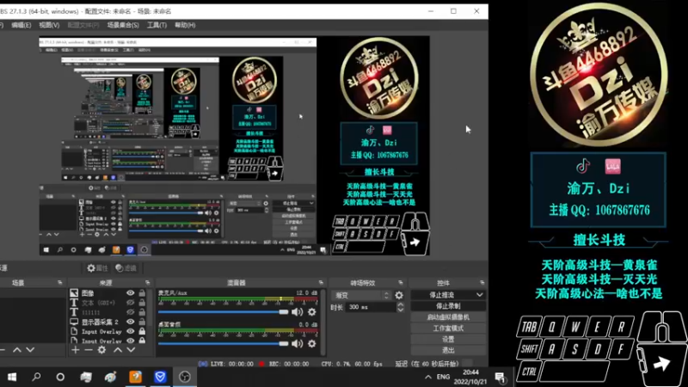Click the 退出 exit button
The width and height of the screenshot is (688, 387).
click(x=448, y=350)
